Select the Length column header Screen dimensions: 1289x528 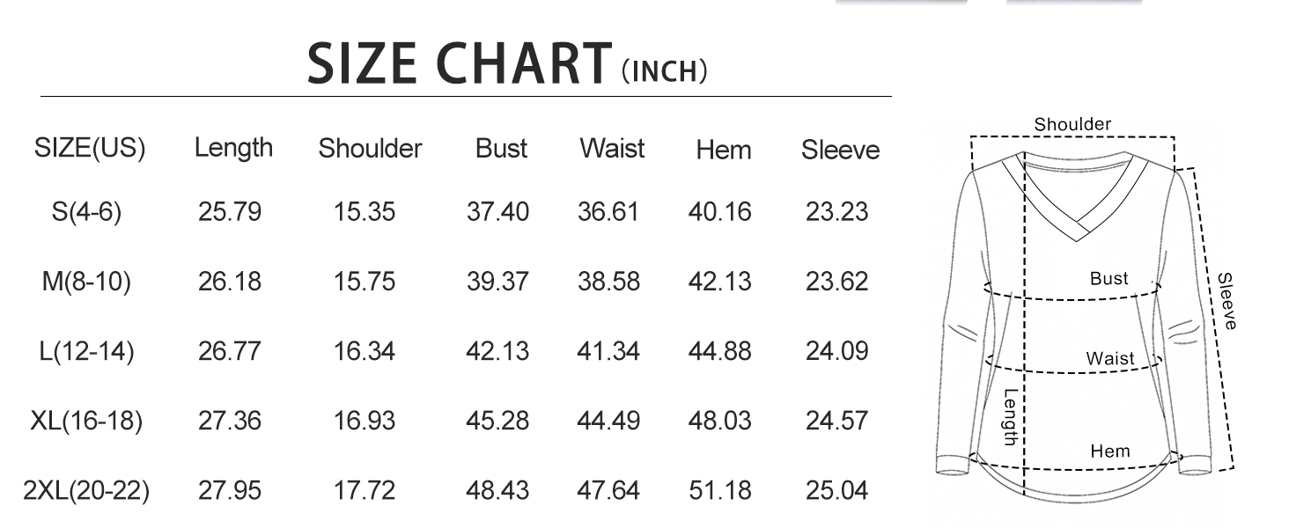coord(233,148)
